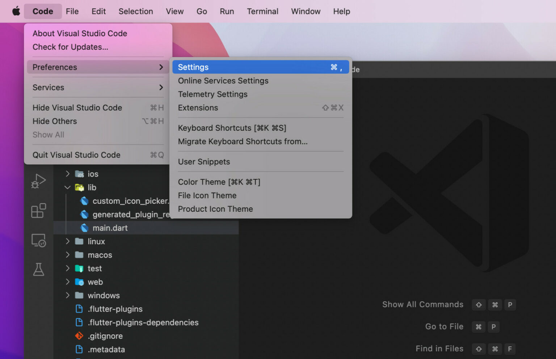Open the Code menu in menu bar

43,11
